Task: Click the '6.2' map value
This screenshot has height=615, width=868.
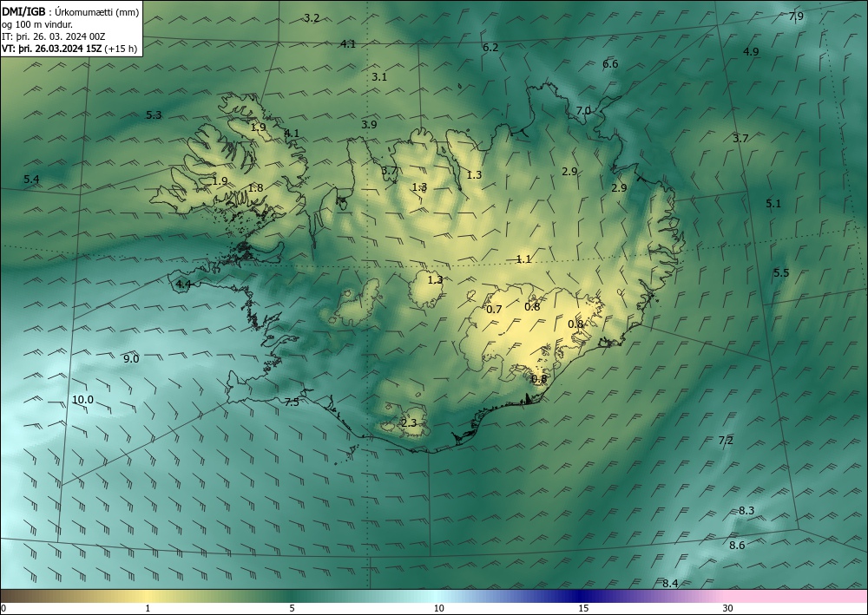Action: coord(490,48)
